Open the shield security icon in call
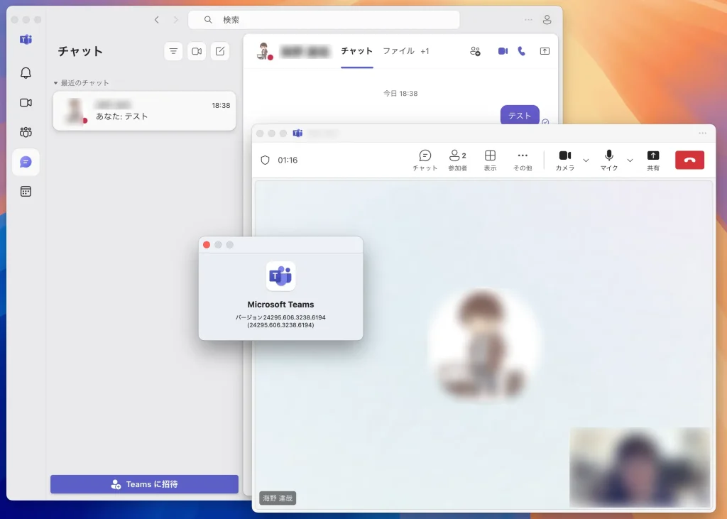Image resolution: width=727 pixels, height=519 pixels. [x=266, y=160]
